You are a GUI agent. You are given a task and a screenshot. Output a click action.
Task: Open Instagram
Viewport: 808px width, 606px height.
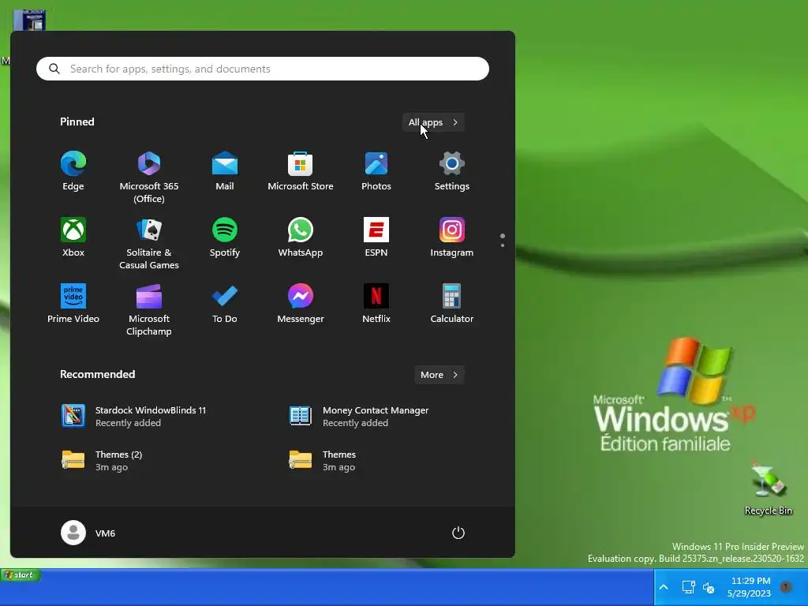452,238
